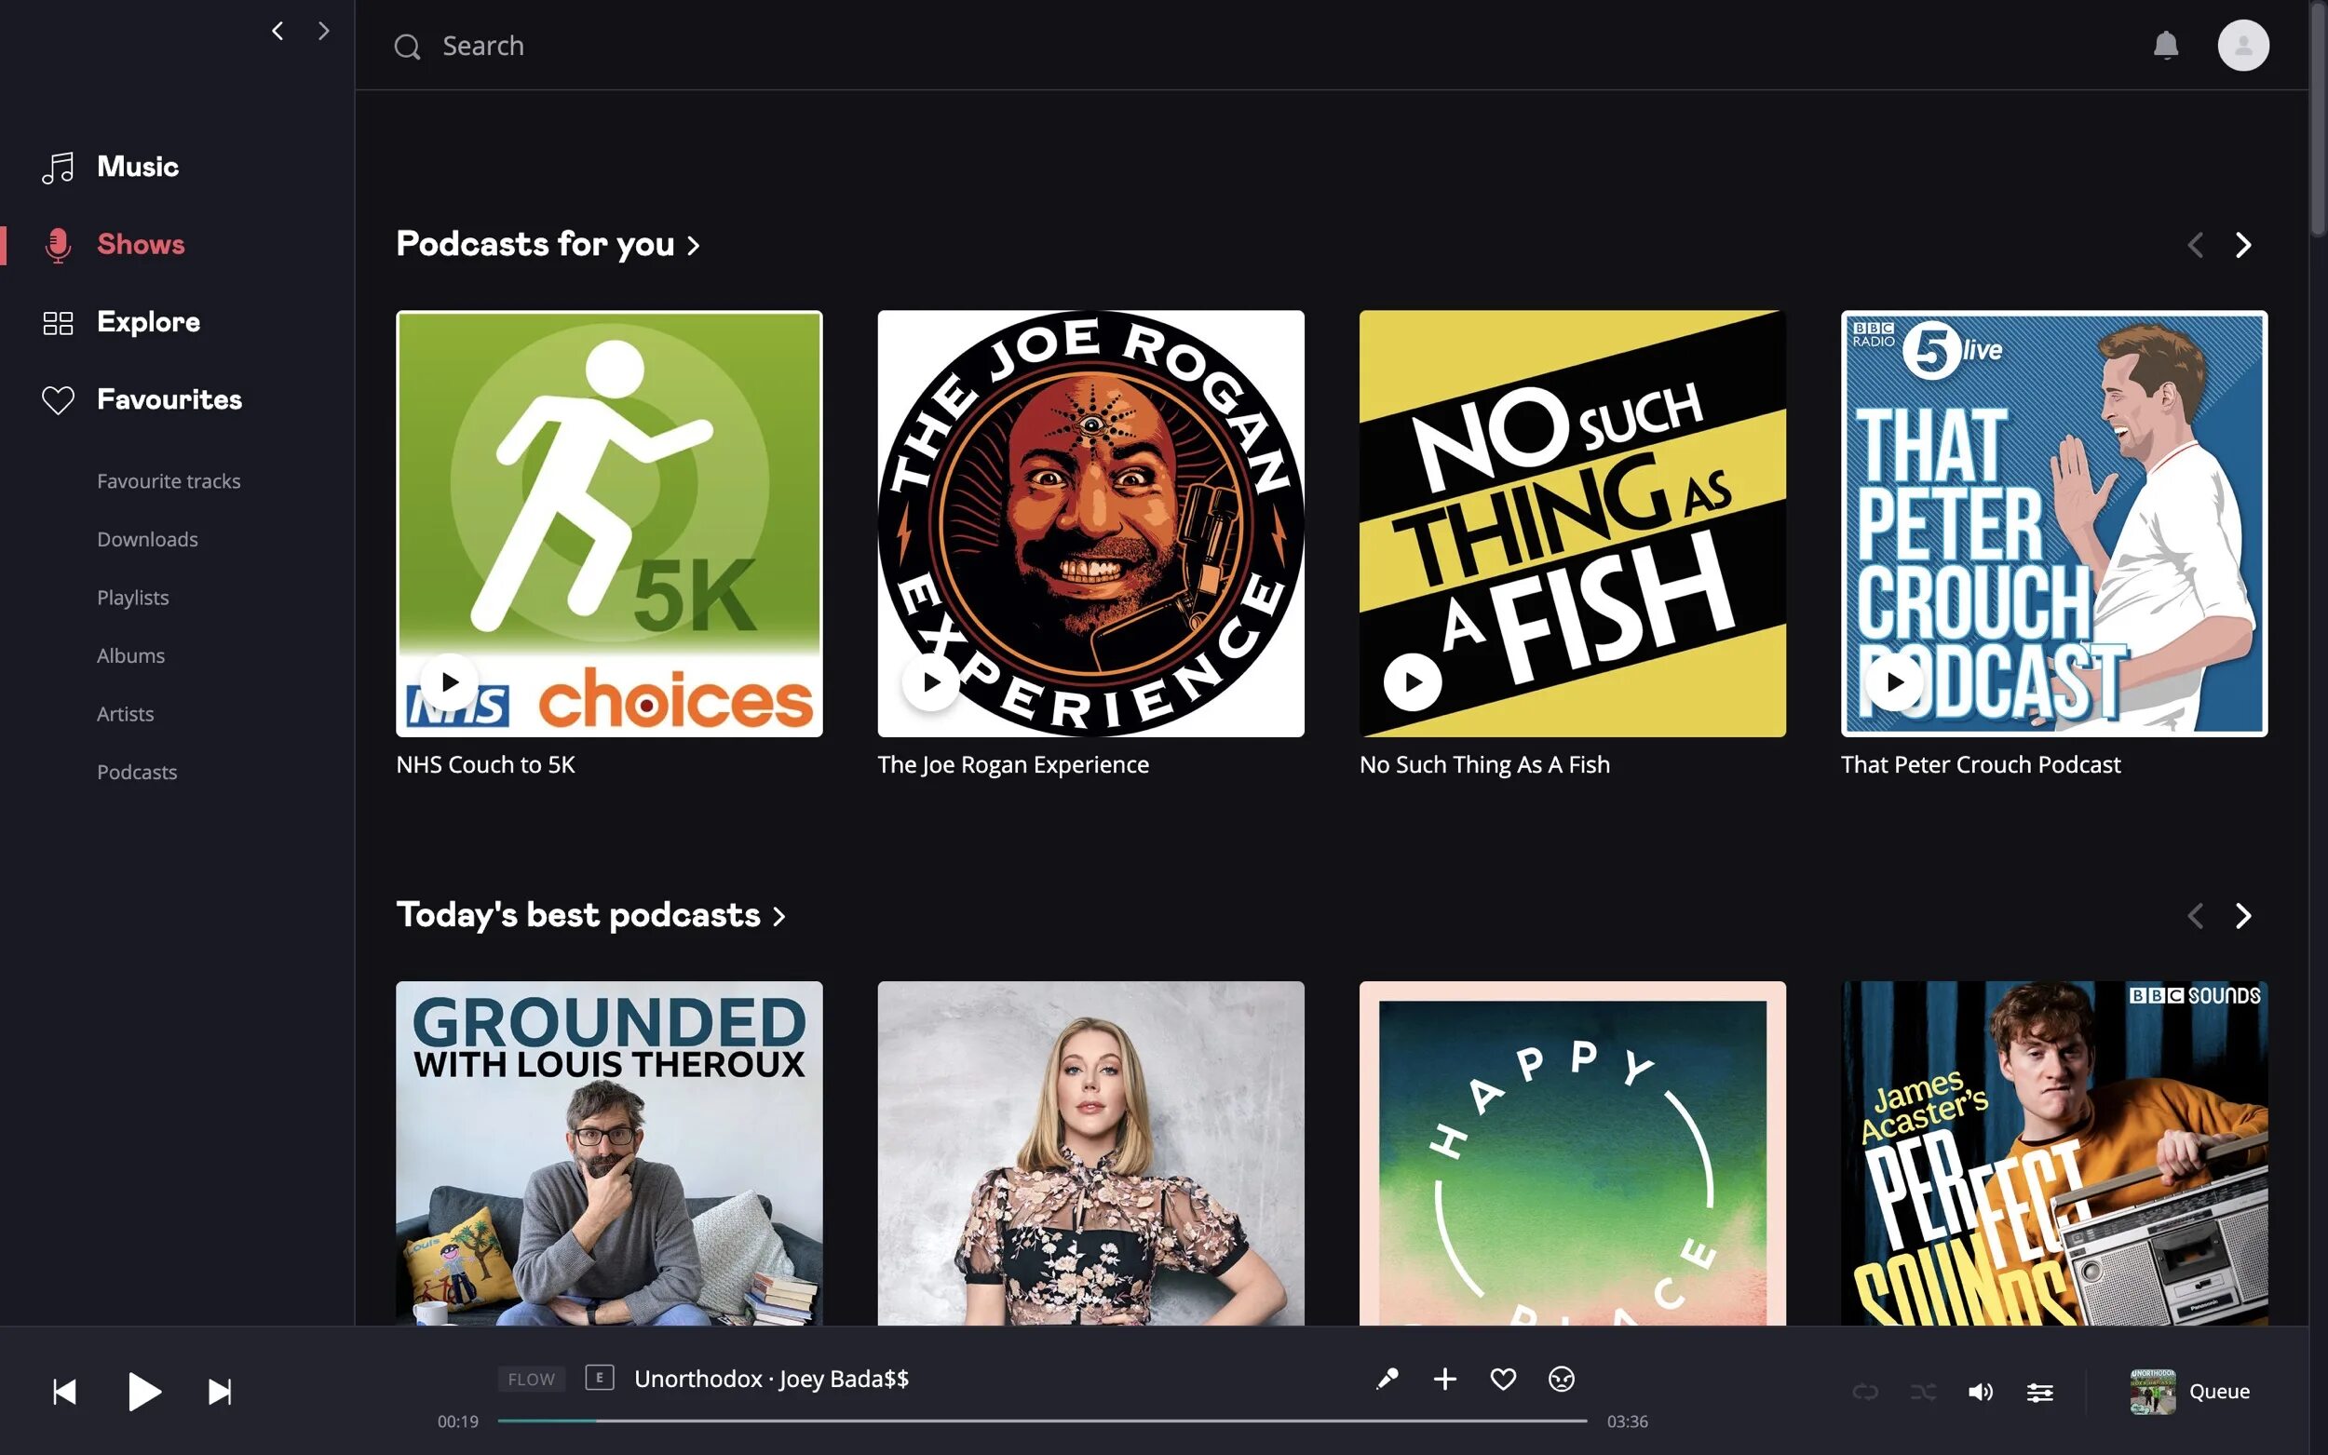Screen dimensions: 2328x1455
Task: Skip to the next track
Action: 220,1392
